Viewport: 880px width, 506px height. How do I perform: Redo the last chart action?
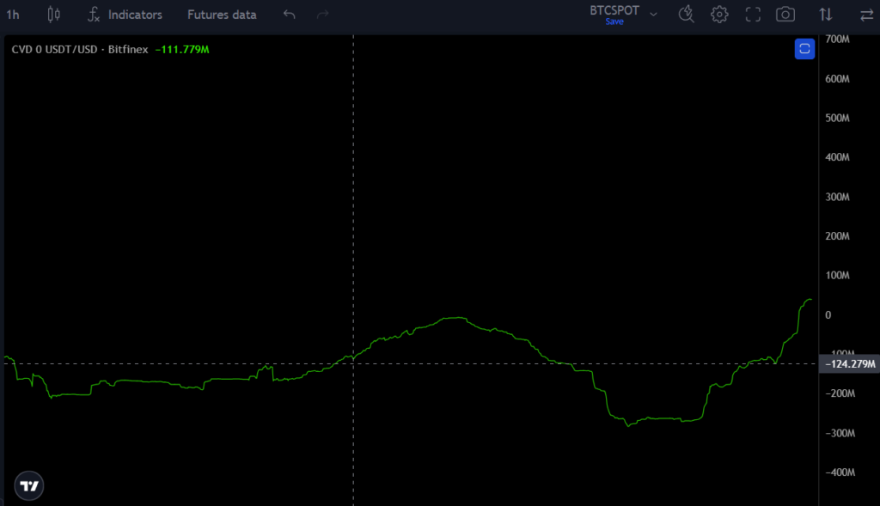323,15
